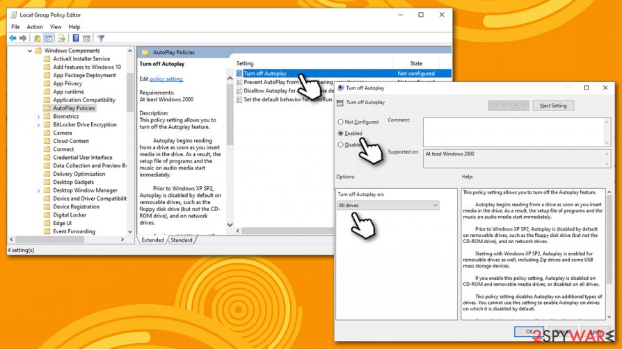
Task: Click the console tree horizontal scroll-left arrow
Action: tap(11, 240)
